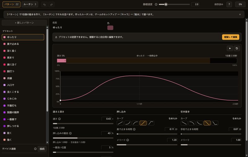Select the 脈打つ preset

click(23, 71)
